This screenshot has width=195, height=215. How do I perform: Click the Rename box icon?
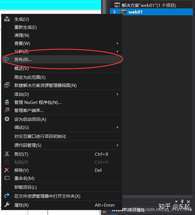point(7,178)
